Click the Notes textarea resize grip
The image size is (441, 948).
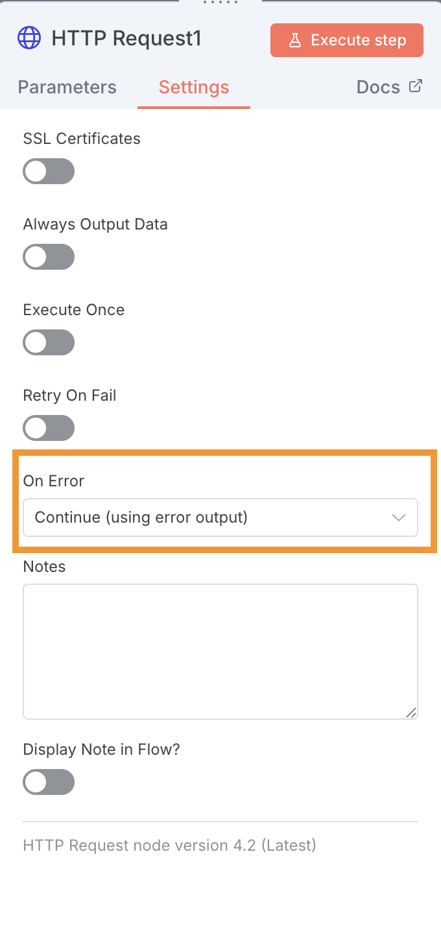(411, 712)
